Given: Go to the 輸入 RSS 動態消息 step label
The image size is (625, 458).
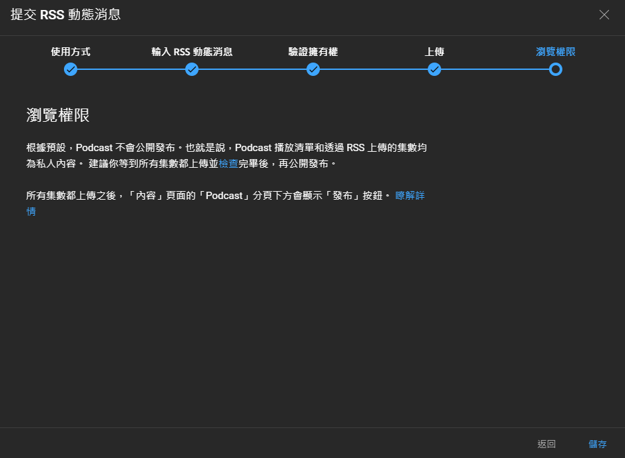Looking at the screenshot, I should pyautogui.click(x=192, y=52).
